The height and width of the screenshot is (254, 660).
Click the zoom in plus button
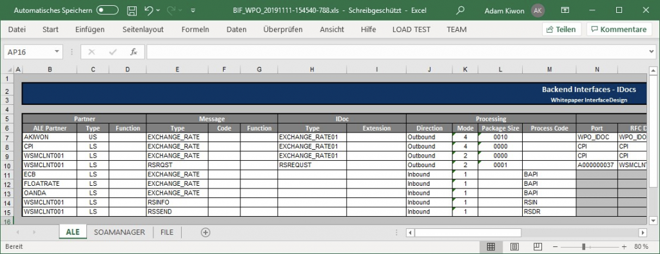624,246
